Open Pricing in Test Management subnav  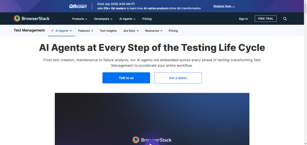[173, 30]
